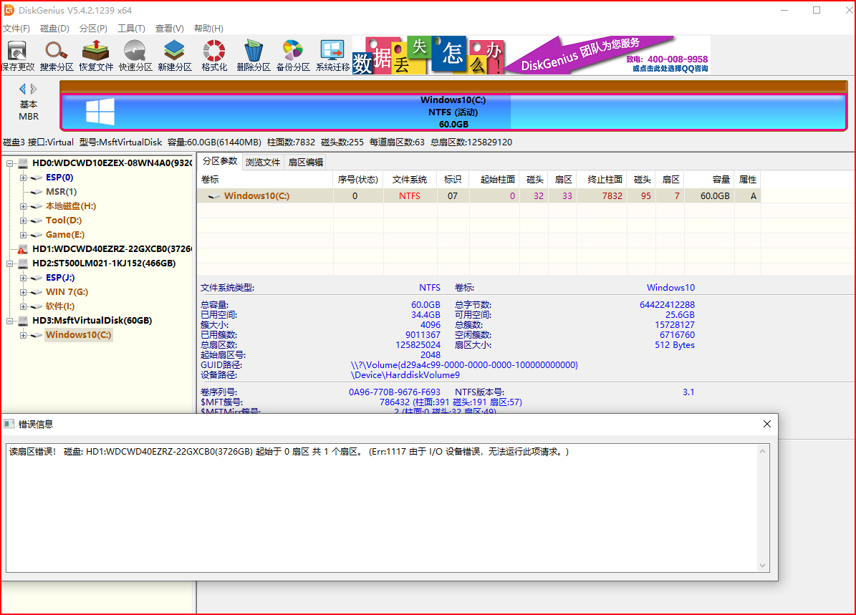
Task: Expand the 软件(I:) node
Action: coord(23,306)
